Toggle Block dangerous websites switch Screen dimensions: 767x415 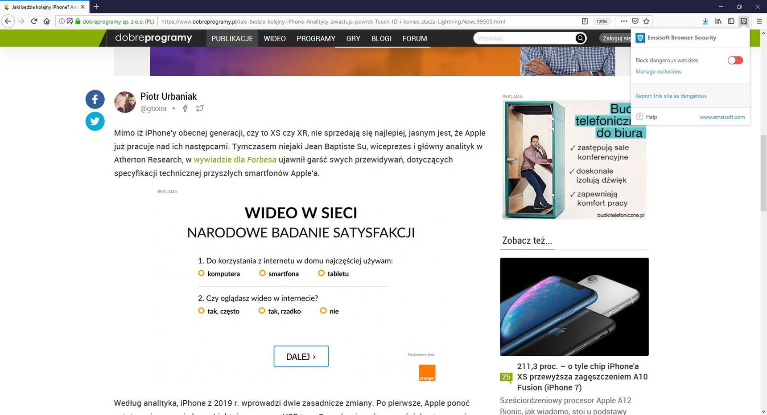tap(735, 60)
